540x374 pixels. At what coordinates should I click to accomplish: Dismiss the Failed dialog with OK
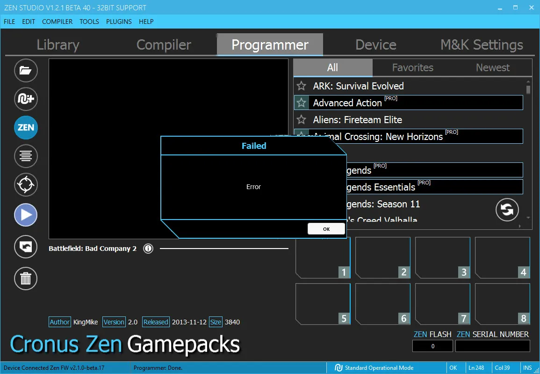tap(326, 228)
